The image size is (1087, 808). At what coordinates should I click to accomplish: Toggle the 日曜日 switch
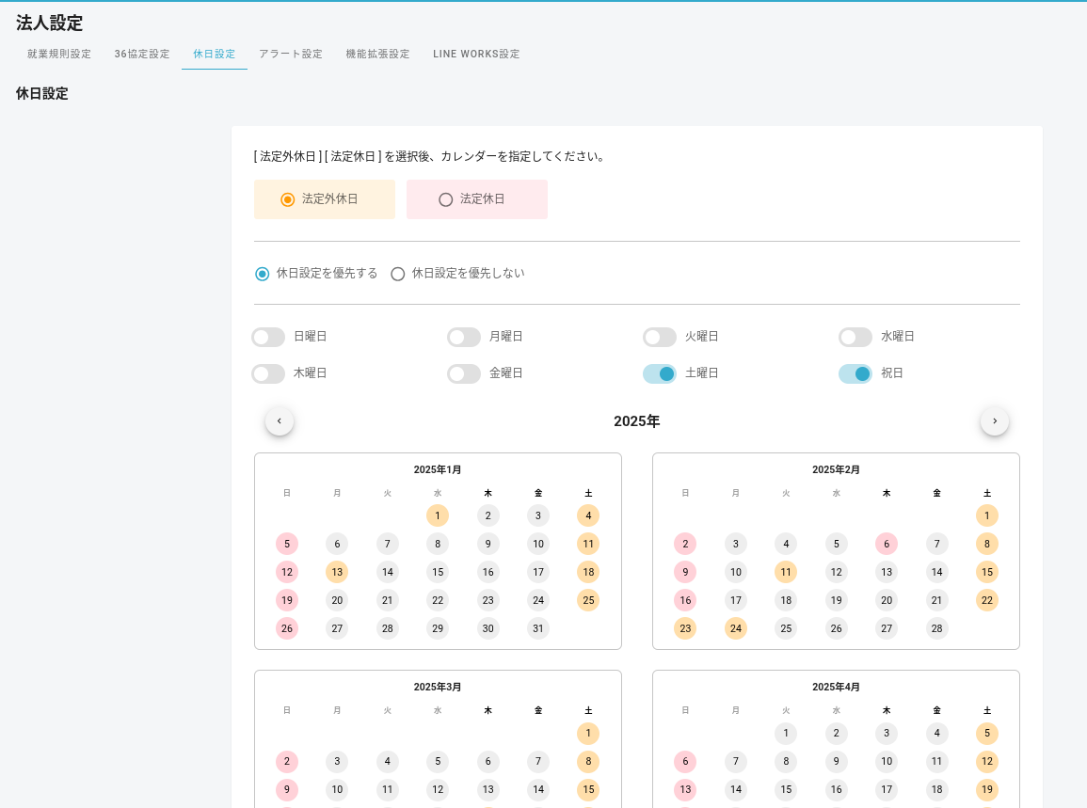point(268,337)
